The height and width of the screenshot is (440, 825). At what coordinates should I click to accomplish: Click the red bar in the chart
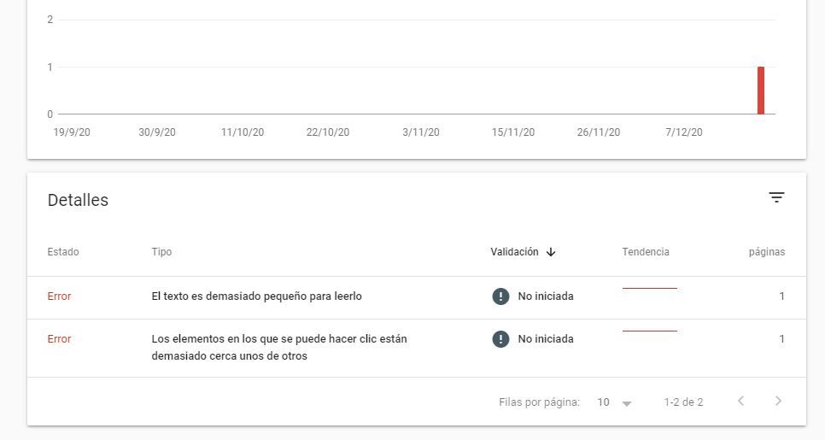(761, 91)
